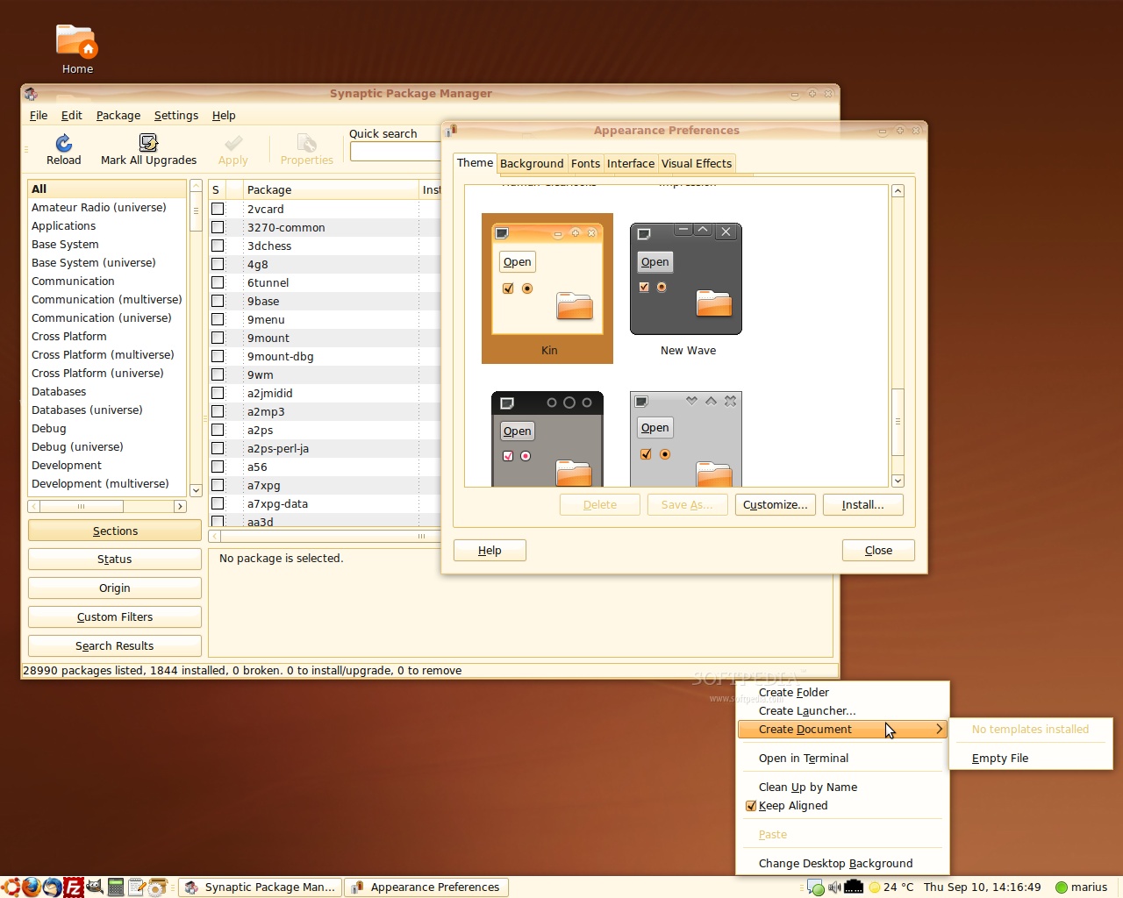This screenshot has height=898, width=1123.
Task: Mark the 9wm package checkbox
Action: 218,374
